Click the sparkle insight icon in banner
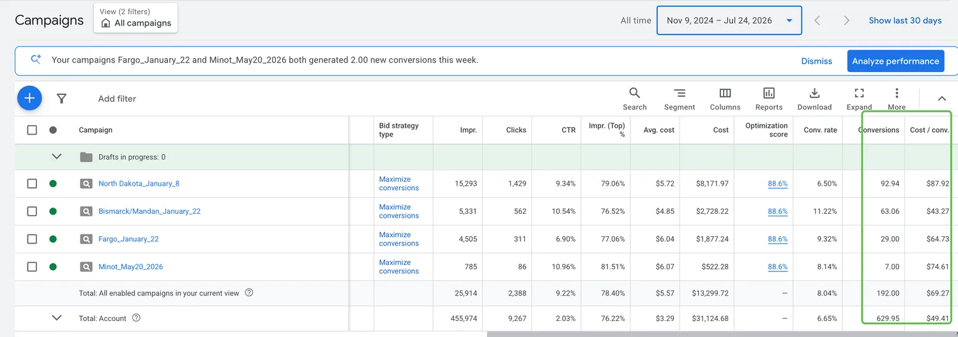 pyautogui.click(x=36, y=59)
